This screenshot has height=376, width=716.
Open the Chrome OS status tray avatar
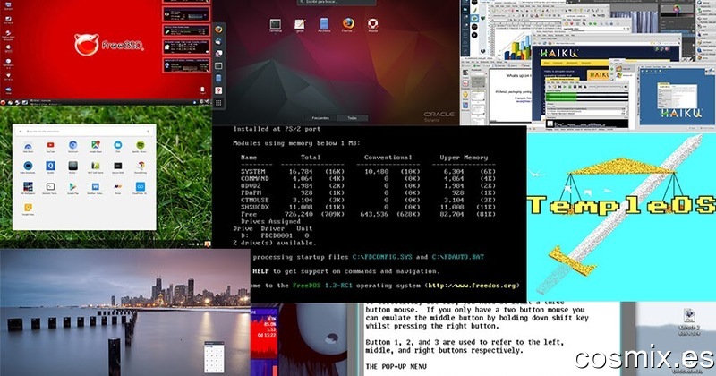(x=208, y=244)
